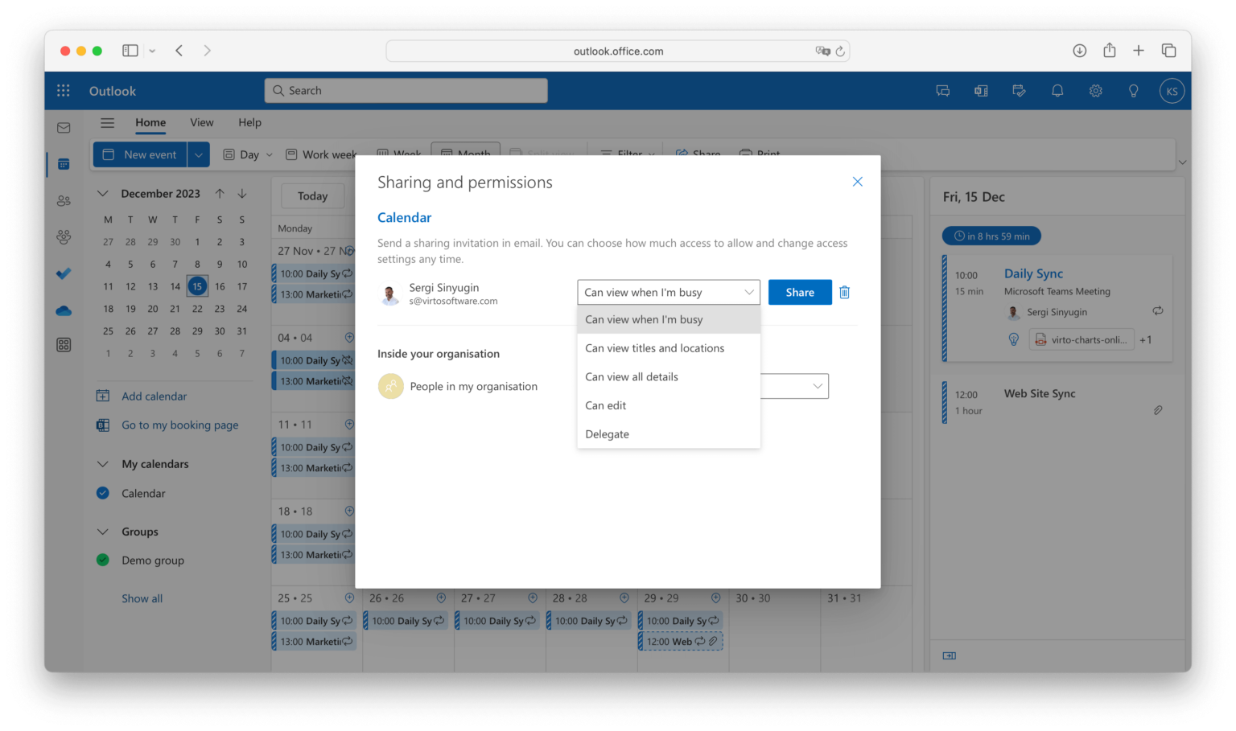The height and width of the screenshot is (731, 1236).
Task: Toggle the Demo group calendar visibility
Action: pyautogui.click(x=103, y=560)
